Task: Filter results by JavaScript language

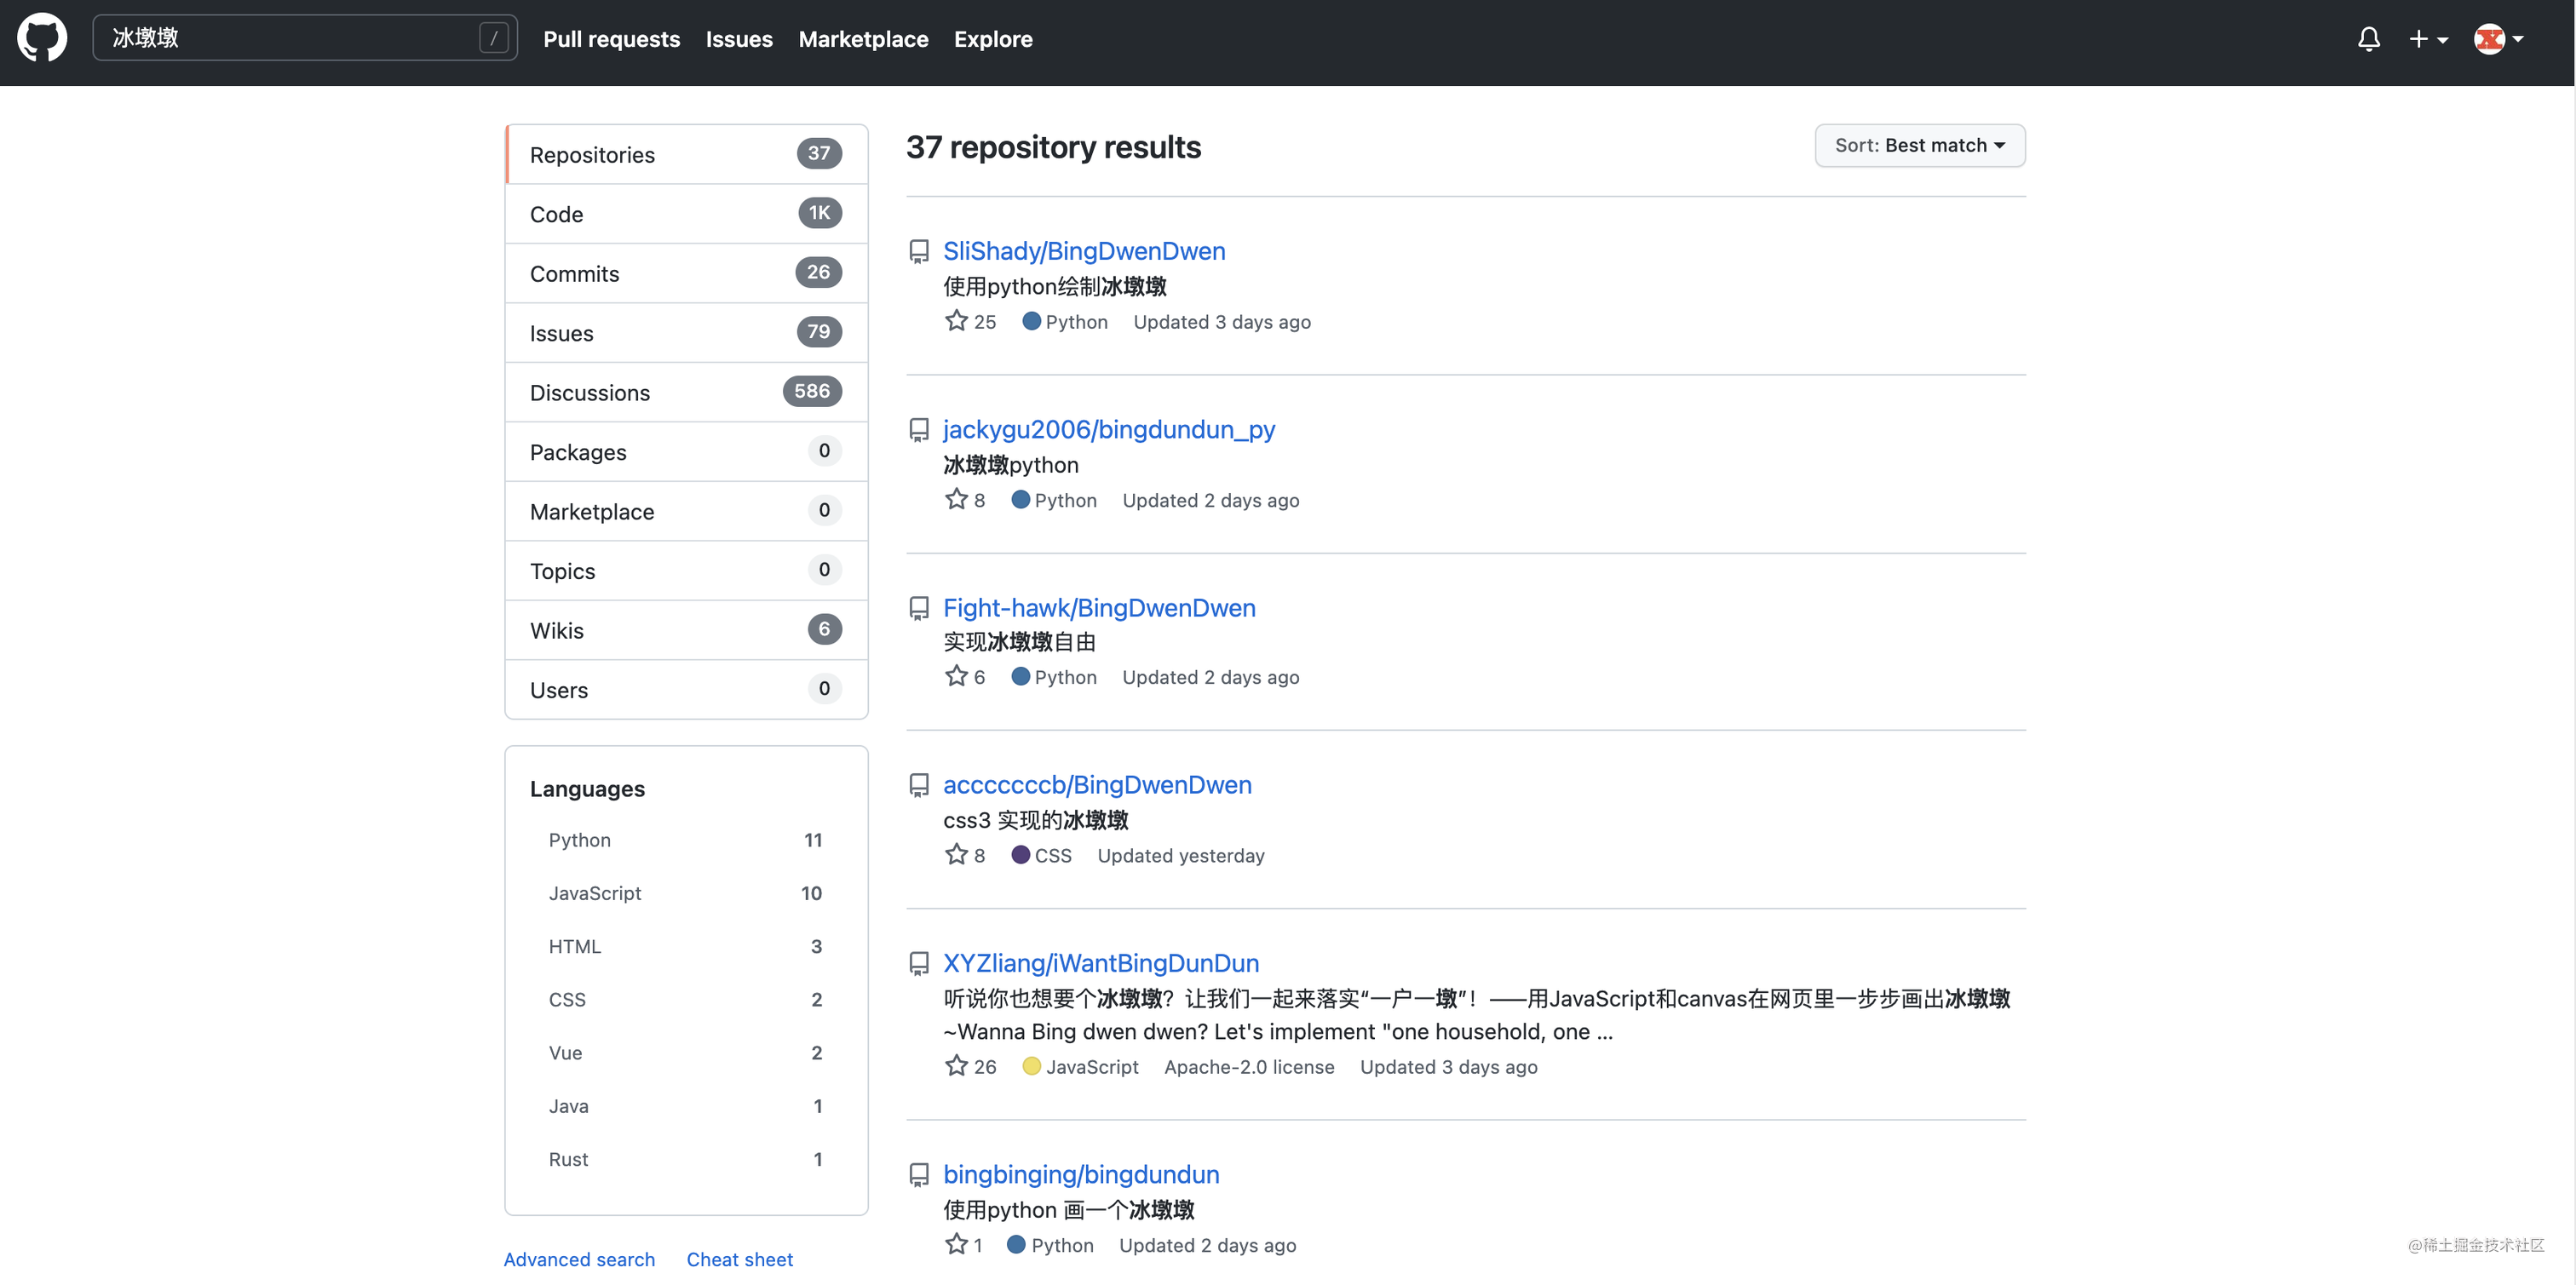Action: point(686,893)
